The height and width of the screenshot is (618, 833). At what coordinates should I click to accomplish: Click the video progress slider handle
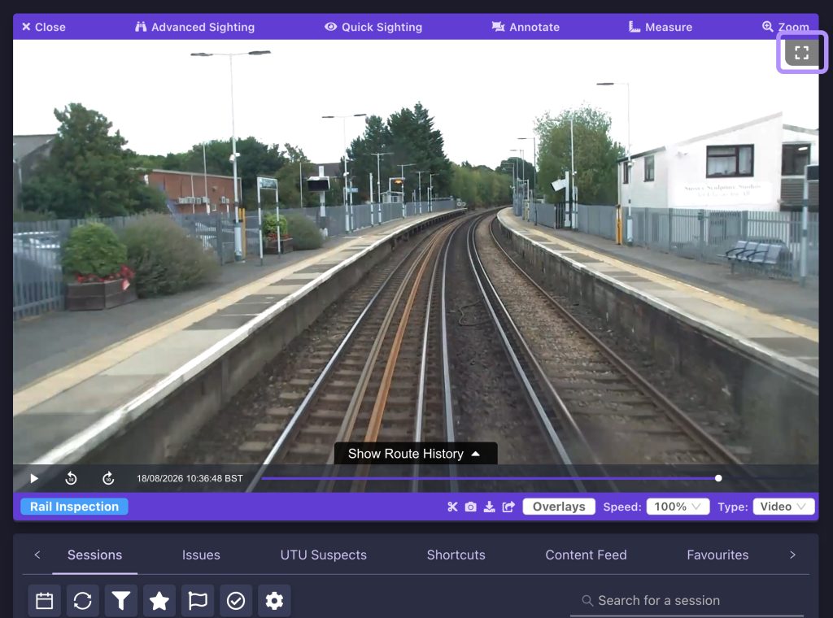(718, 478)
